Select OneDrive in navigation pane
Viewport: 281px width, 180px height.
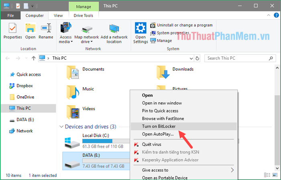[25, 97]
